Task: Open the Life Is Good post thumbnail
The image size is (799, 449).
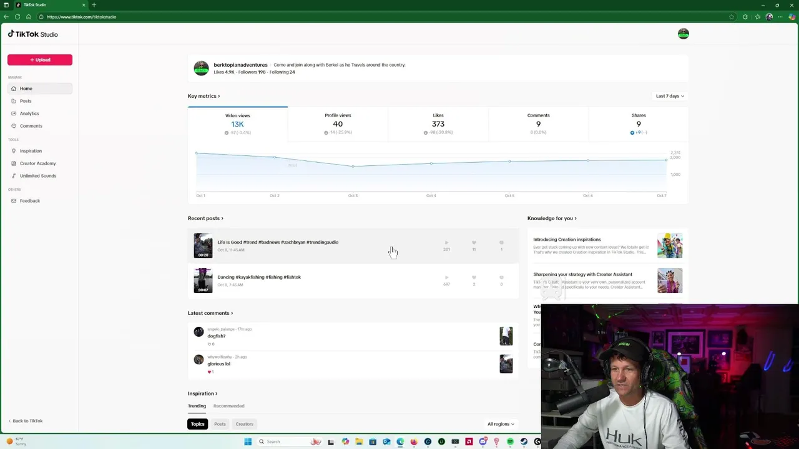Action: (203, 246)
